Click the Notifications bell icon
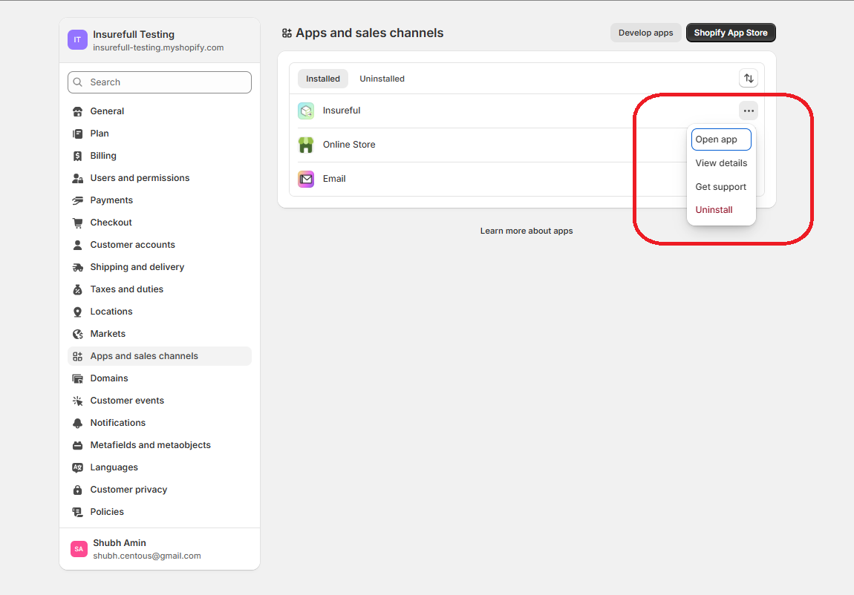 click(77, 423)
